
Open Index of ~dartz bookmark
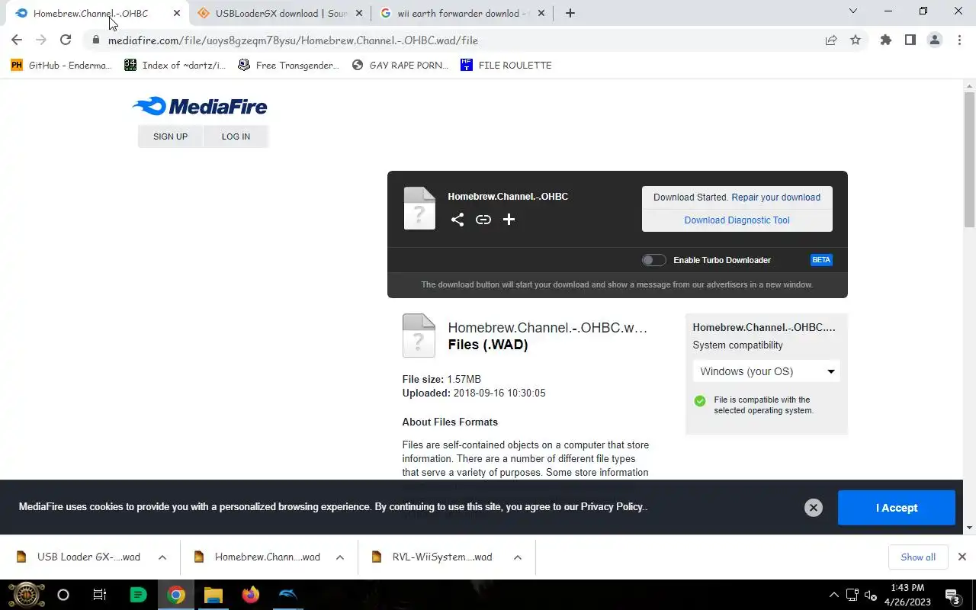(x=175, y=66)
